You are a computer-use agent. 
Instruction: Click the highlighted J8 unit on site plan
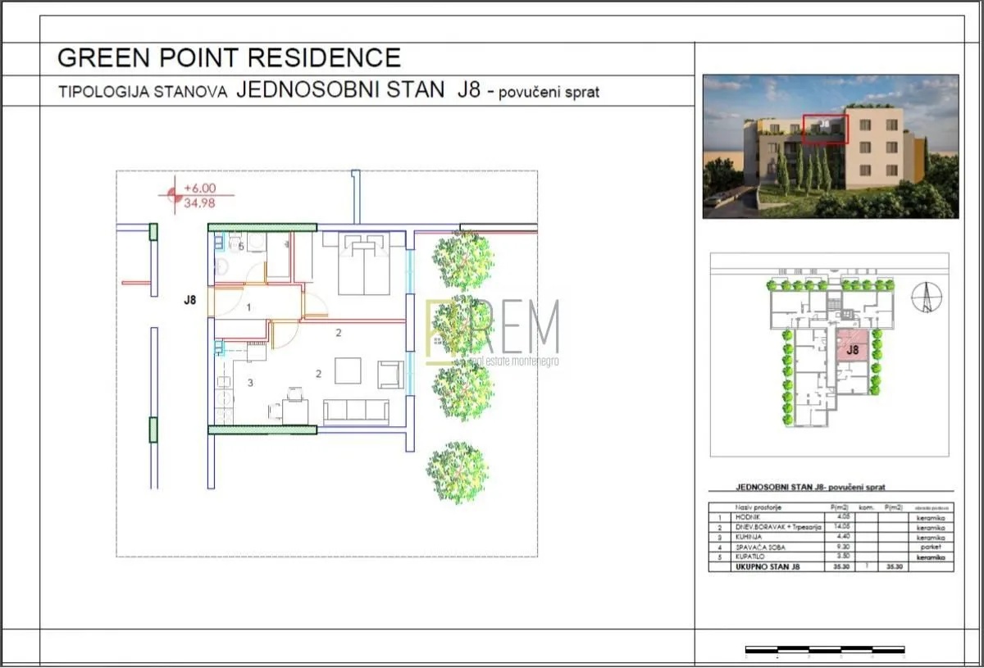click(x=852, y=347)
